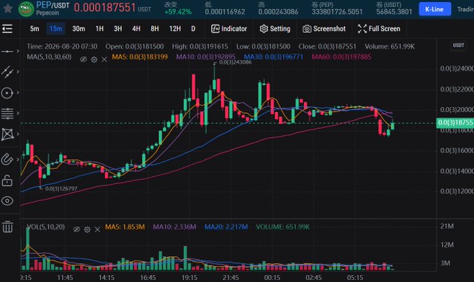Image resolution: width=474 pixels, height=282 pixels.
Task: Expand the magnet mode options arrow
Action: click(x=18, y=159)
